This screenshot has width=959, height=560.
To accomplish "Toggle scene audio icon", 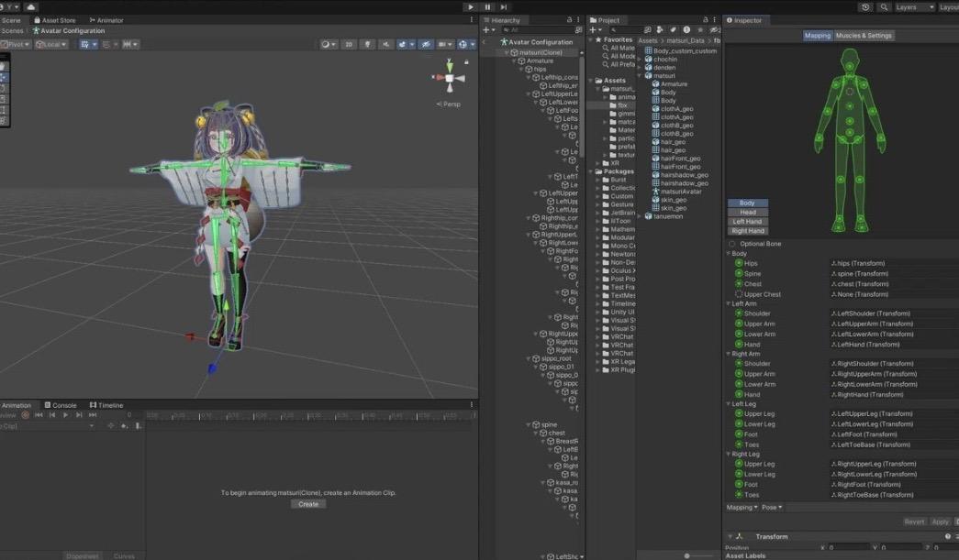I will [385, 45].
